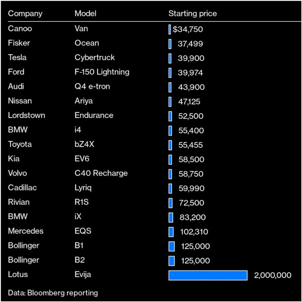The width and height of the screenshot is (302, 302).
Task: Click the F-150 Lightning model label
Action: pos(102,72)
